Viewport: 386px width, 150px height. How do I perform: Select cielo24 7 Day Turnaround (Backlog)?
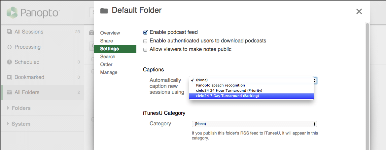pyautogui.click(x=251, y=96)
